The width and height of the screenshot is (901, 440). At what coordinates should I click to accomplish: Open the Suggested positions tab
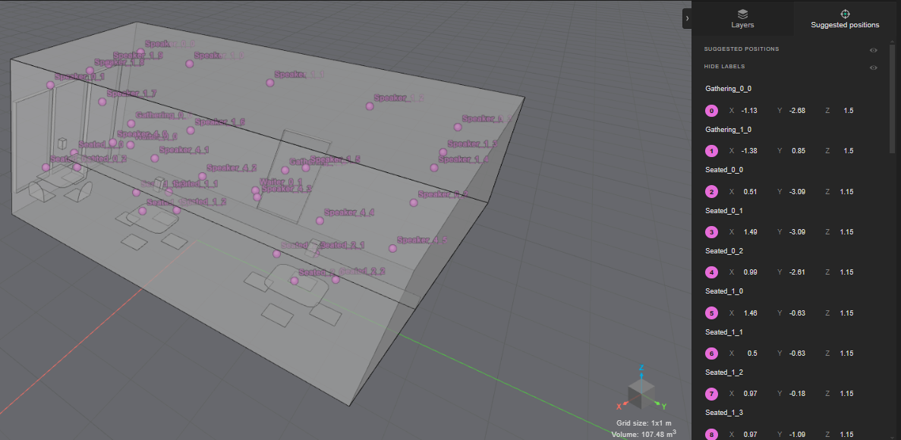845,19
